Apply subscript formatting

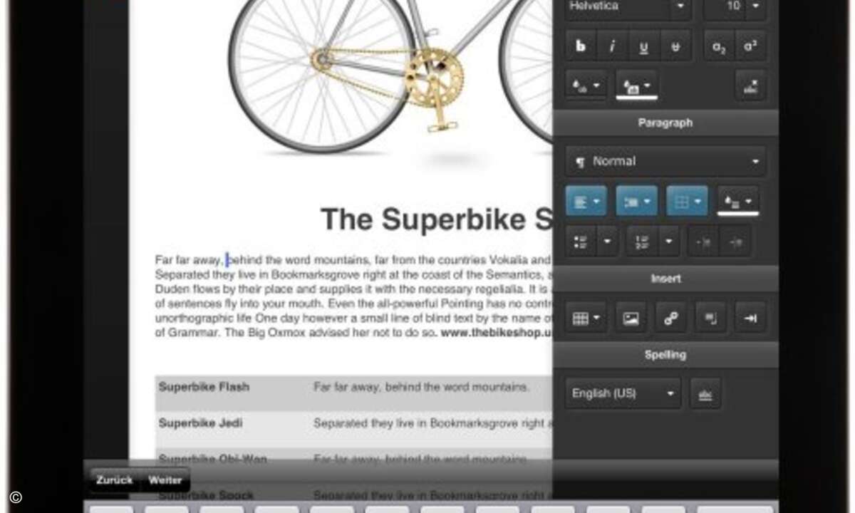click(719, 46)
